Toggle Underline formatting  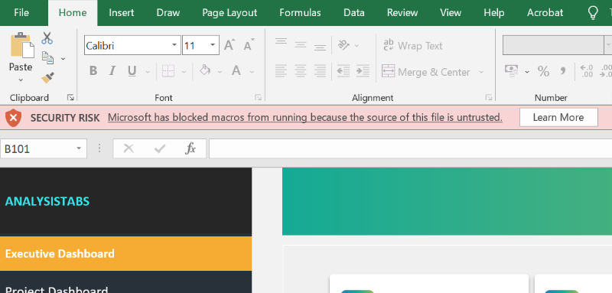[132, 71]
